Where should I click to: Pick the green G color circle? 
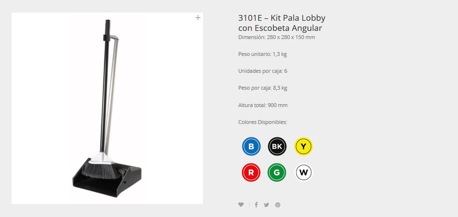(x=277, y=172)
